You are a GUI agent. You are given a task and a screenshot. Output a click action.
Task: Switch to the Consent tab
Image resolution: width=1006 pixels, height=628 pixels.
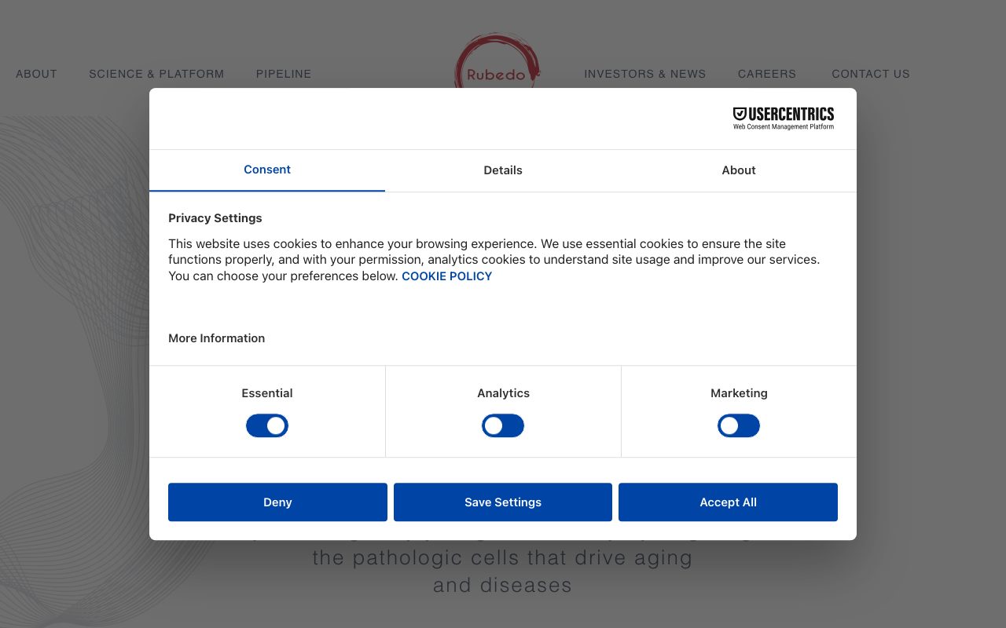(267, 170)
